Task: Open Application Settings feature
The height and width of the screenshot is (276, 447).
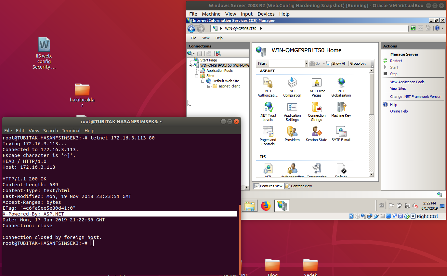Action: point(292,112)
